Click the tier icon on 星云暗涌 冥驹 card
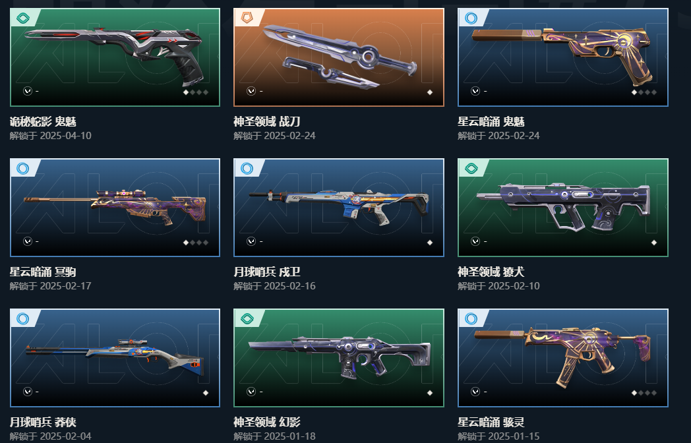The width and height of the screenshot is (691, 443). click(x=23, y=168)
